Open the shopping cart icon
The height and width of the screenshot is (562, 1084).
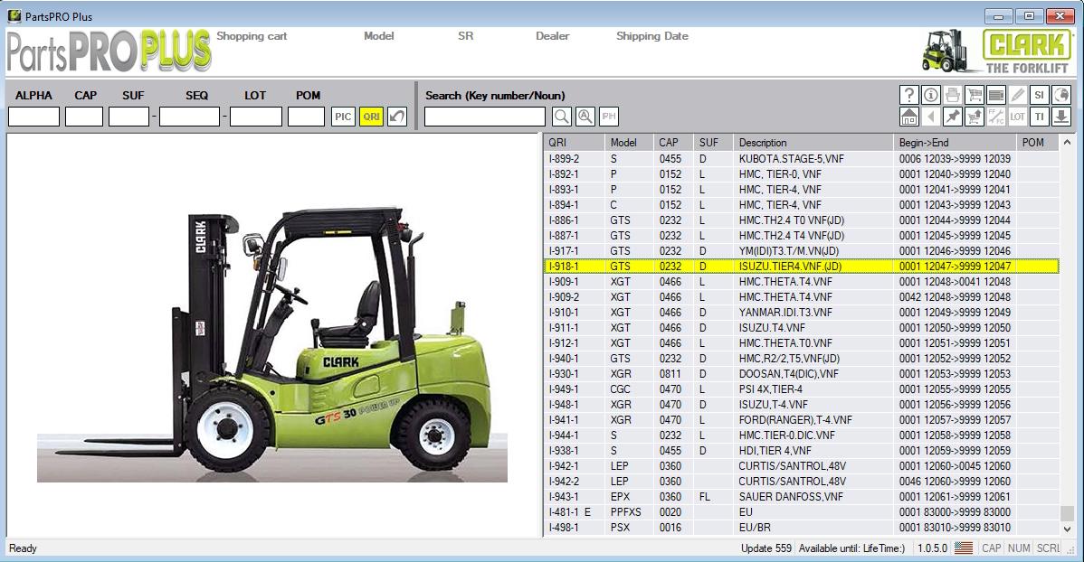(x=975, y=95)
